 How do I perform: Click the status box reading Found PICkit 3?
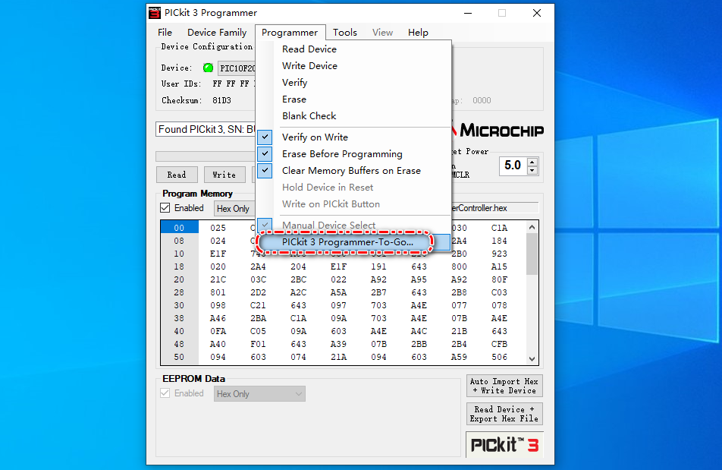(206, 130)
